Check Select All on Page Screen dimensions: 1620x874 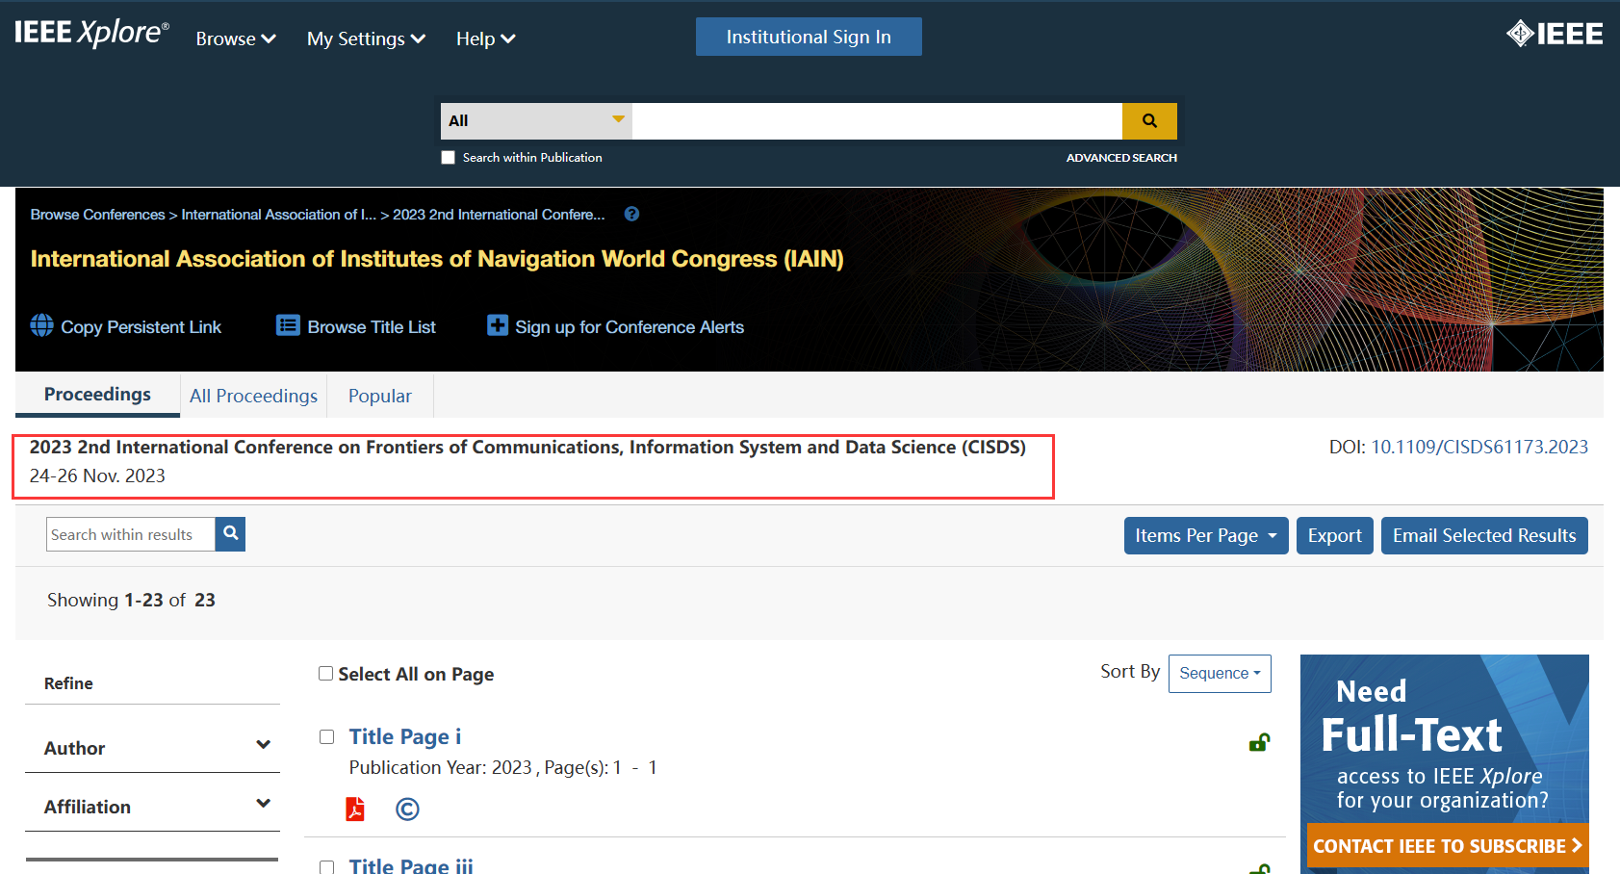point(325,674)
